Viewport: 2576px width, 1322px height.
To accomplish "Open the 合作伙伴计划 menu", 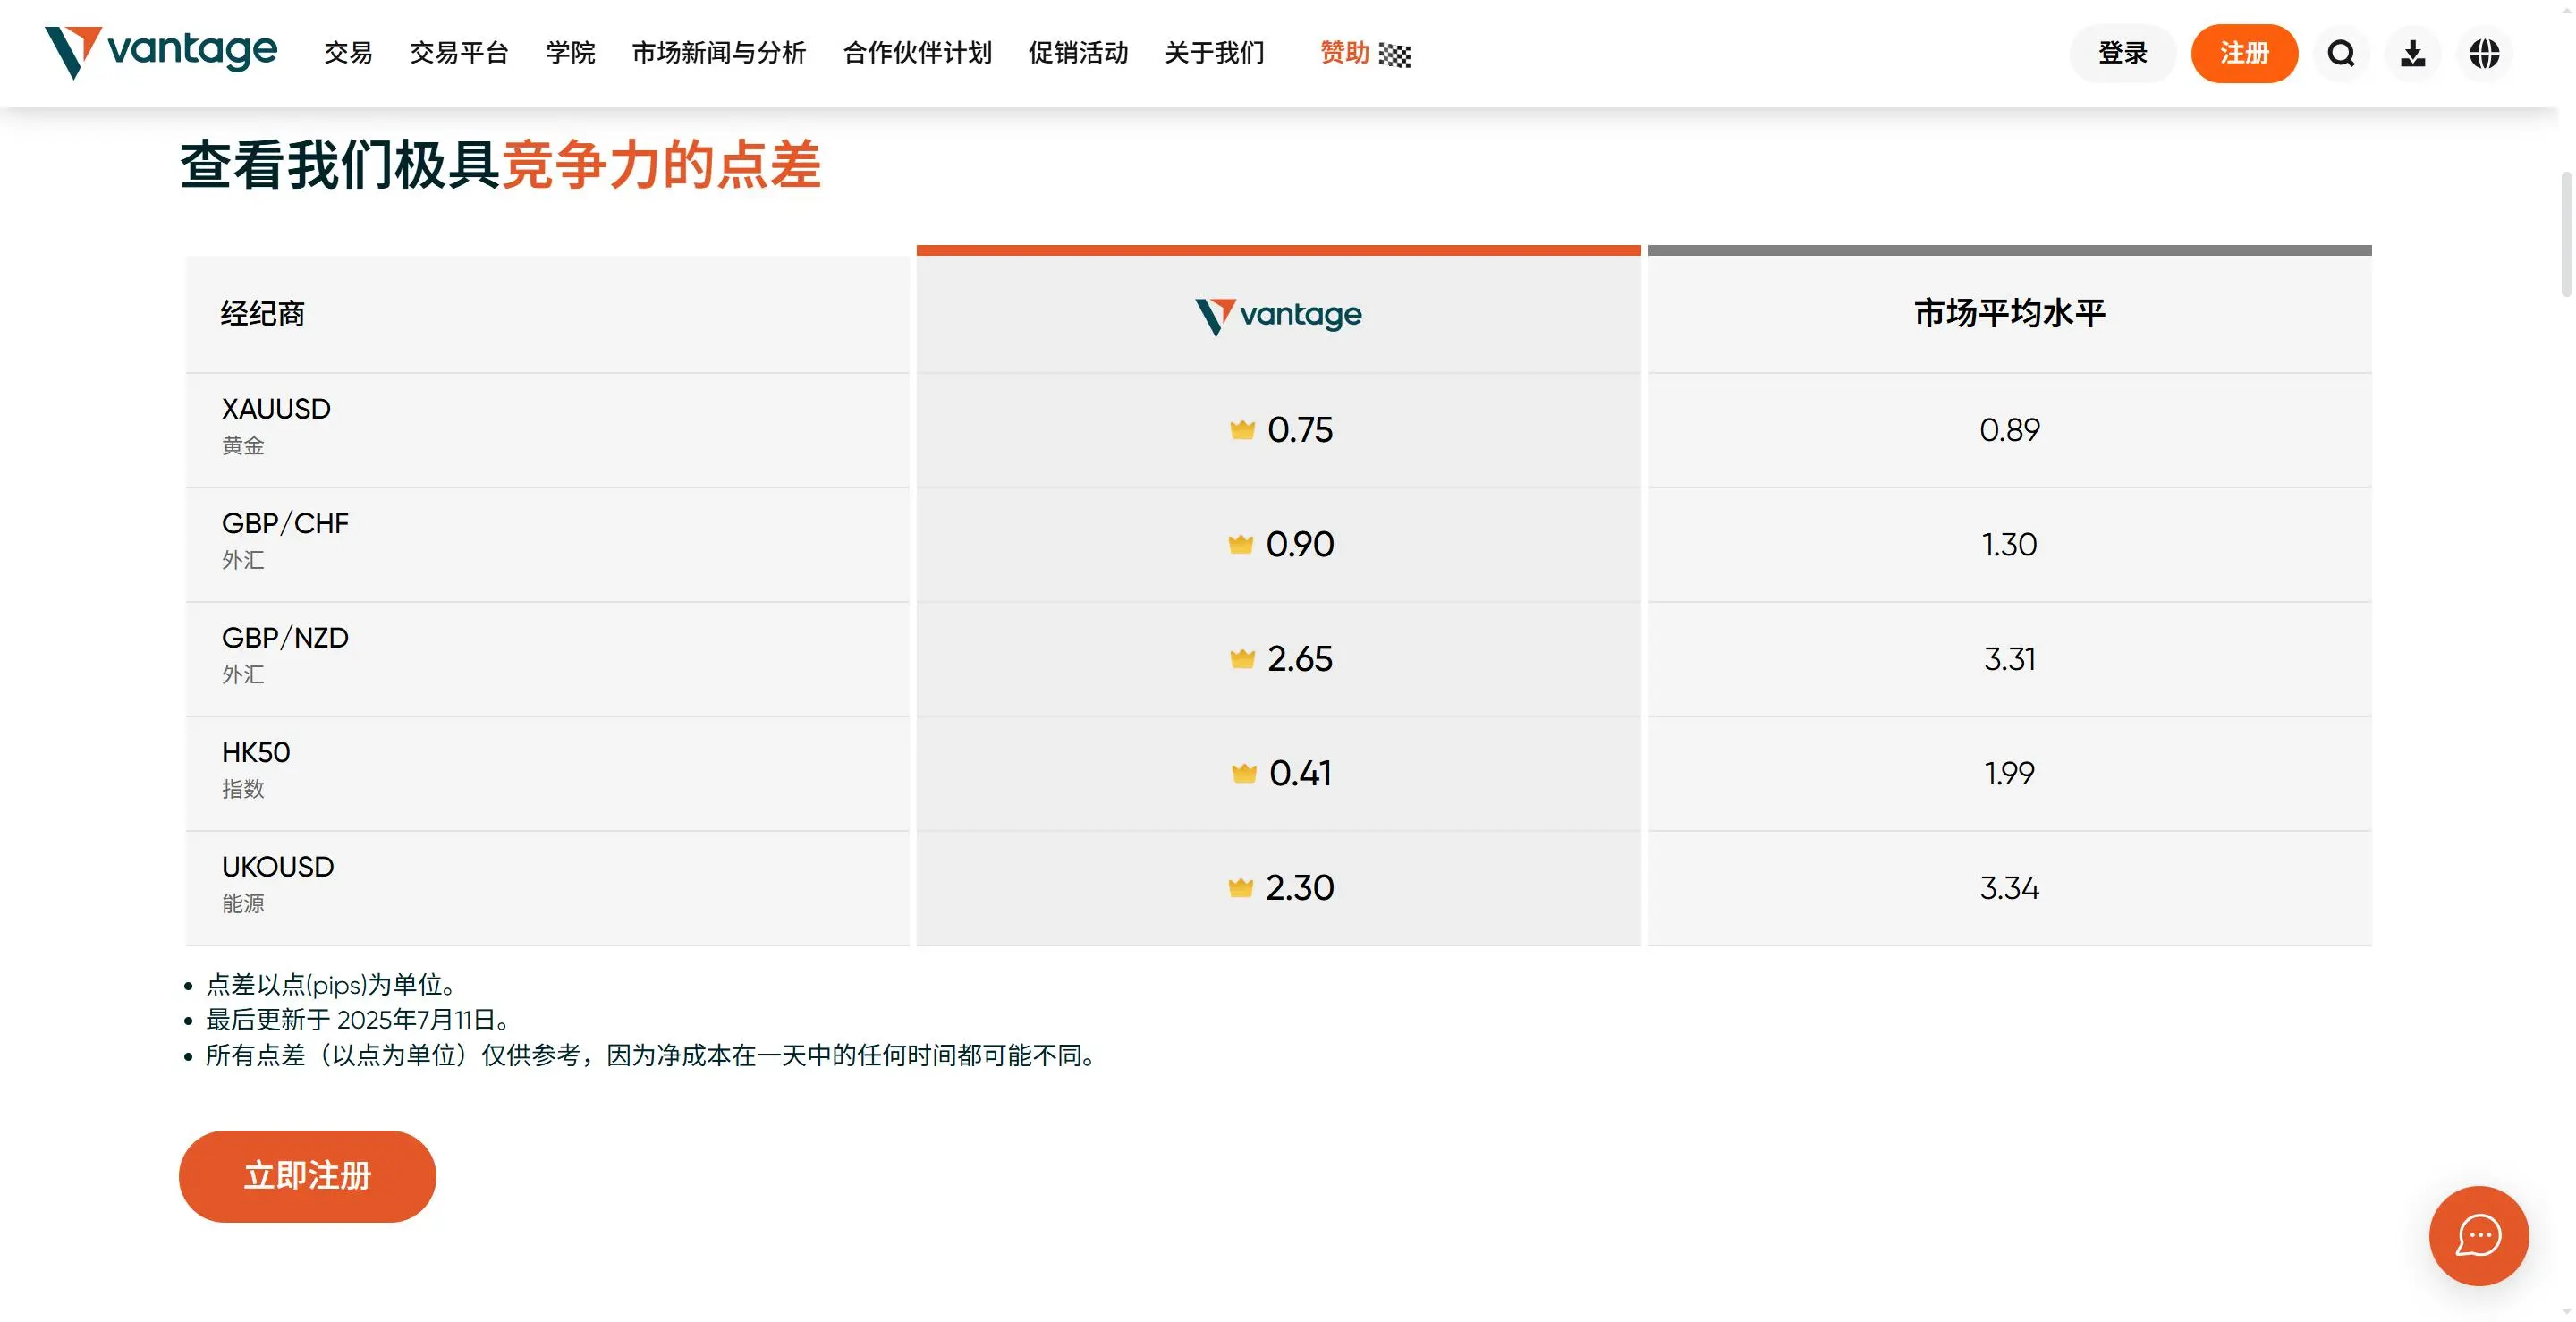I will click(x=917, y=53).
